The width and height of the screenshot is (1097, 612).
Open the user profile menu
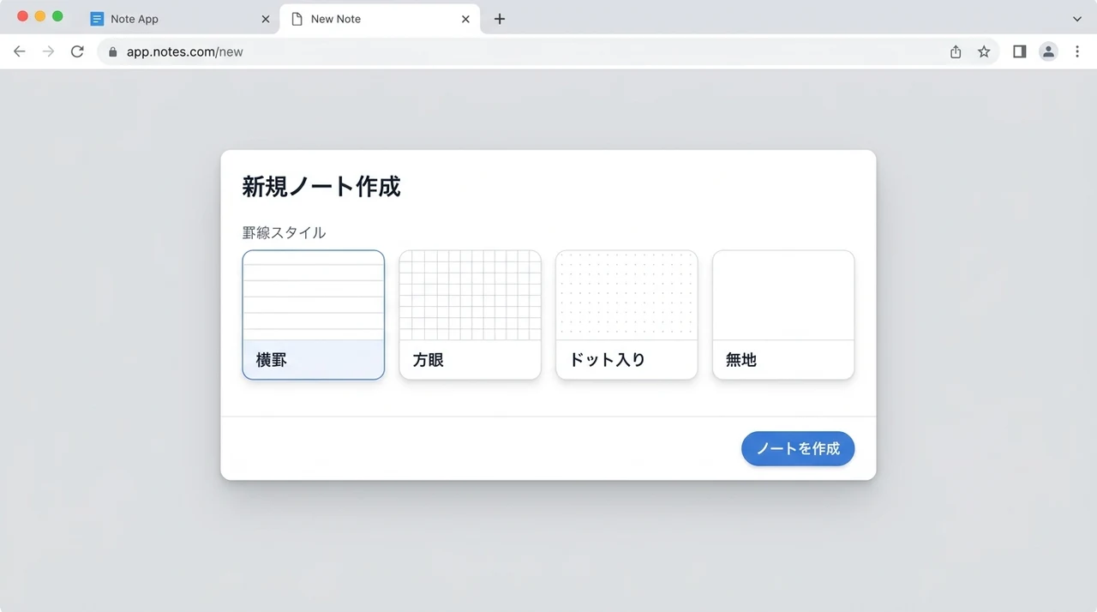tap(1048, 51)
